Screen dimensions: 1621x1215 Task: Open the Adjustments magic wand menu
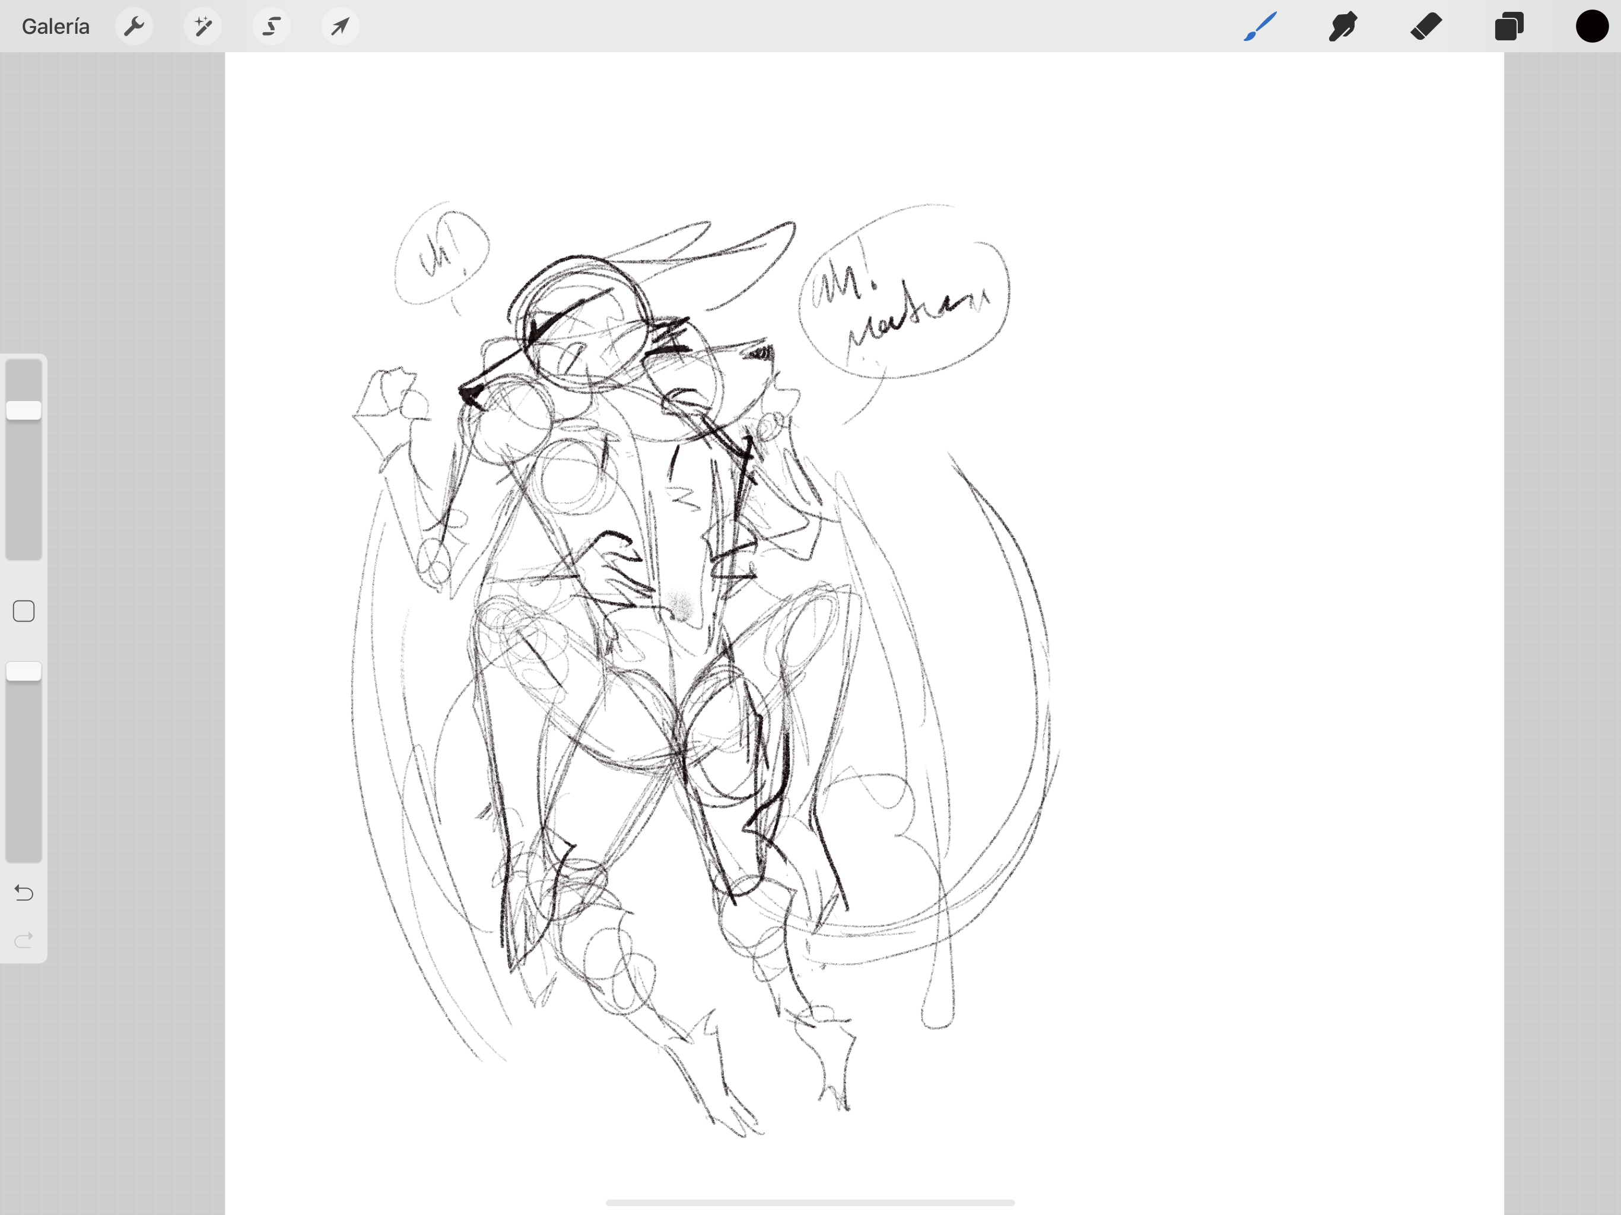click(x=203, y=26)
